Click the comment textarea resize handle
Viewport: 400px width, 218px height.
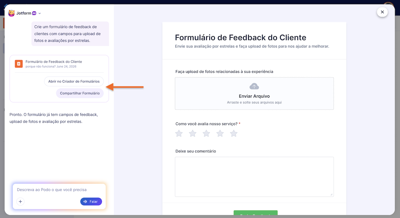(x=331, y=194)
